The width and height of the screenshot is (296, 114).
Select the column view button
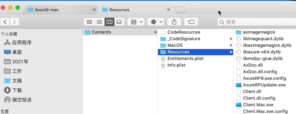109,22
